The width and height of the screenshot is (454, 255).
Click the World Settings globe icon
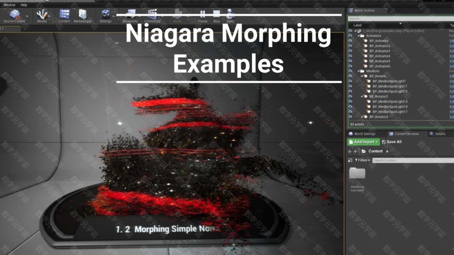point(351,134)
